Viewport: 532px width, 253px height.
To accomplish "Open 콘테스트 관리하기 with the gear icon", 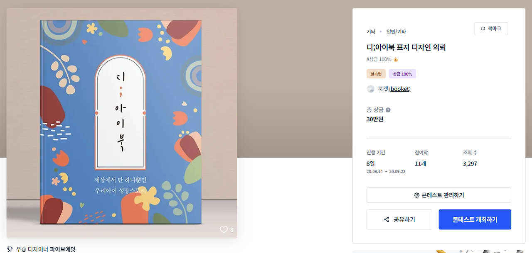I will point(438,195).
